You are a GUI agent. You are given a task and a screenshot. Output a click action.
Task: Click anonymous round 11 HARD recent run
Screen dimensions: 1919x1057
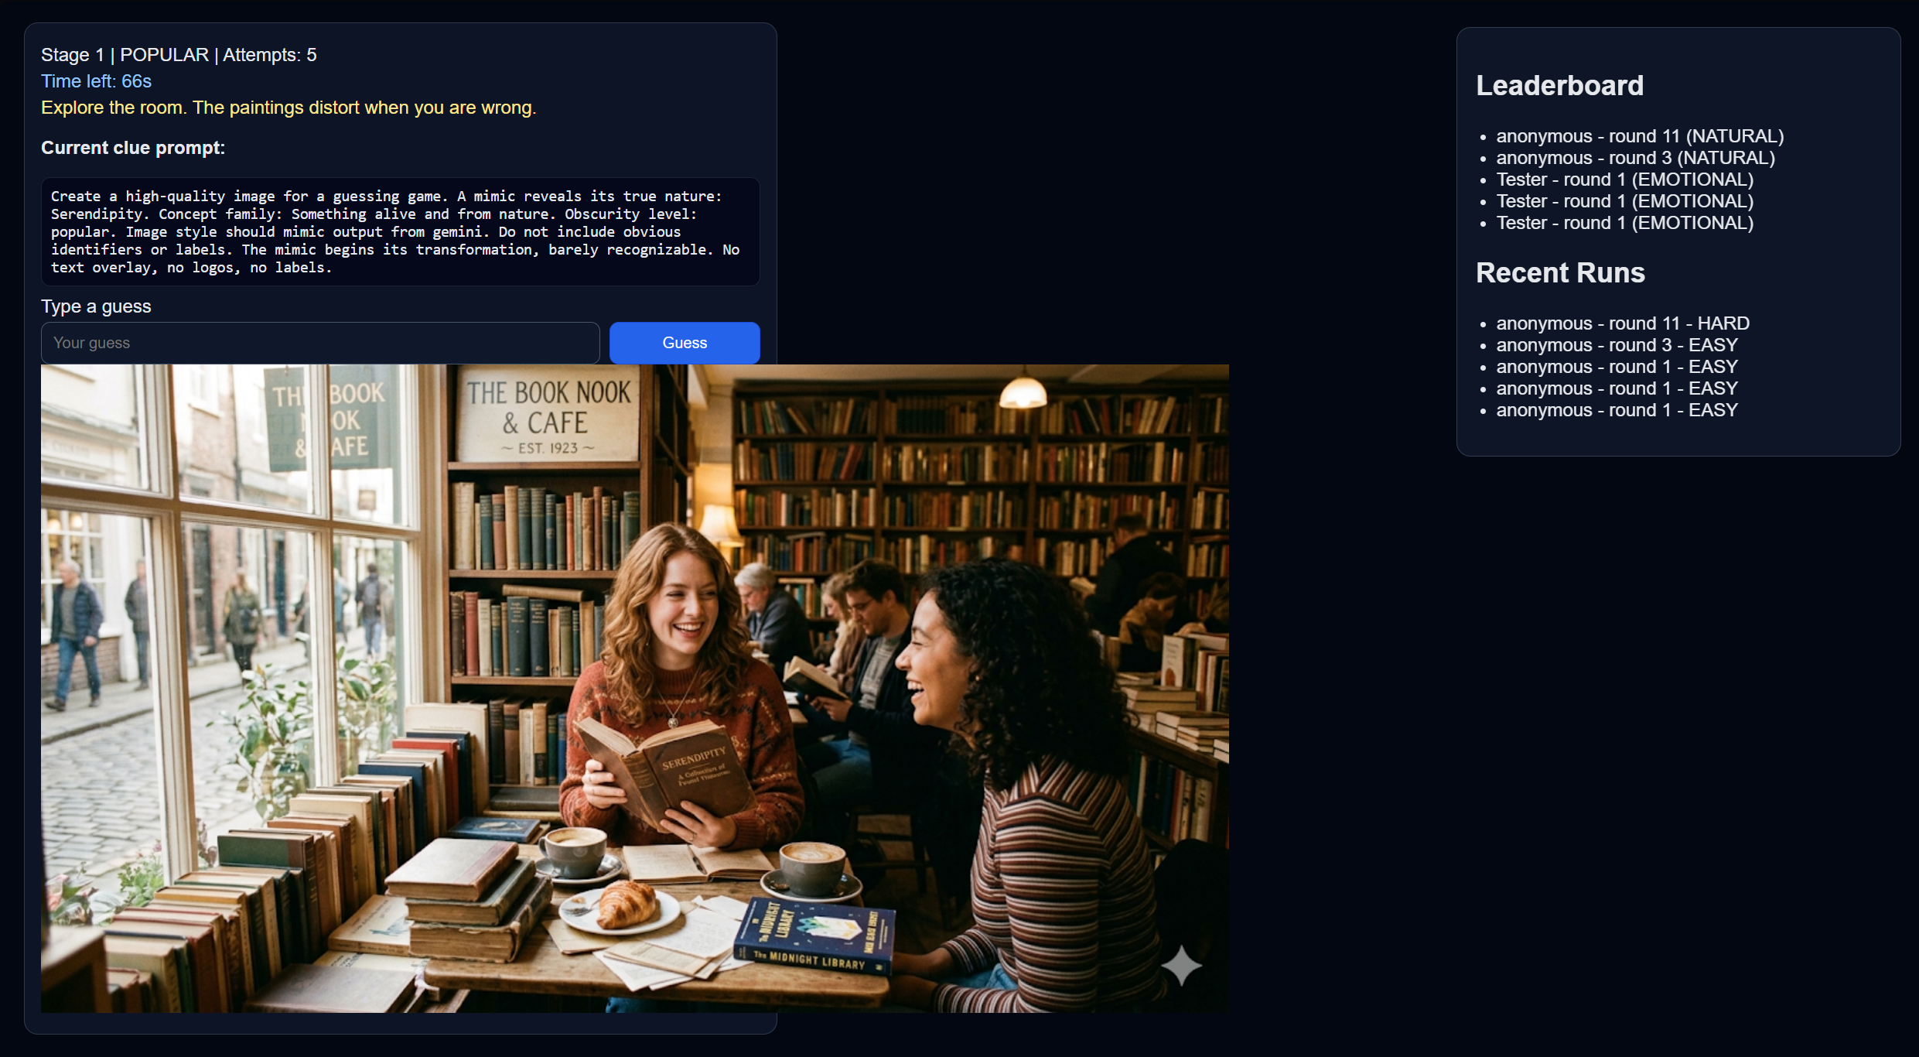coord(1622,323)
